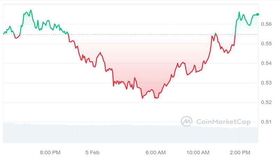Click the green endpoint dot on the price line

click(x=258, y=14)
